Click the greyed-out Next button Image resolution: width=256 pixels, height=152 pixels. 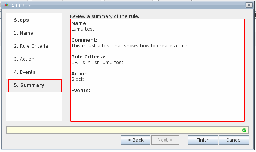coord(165,140)
